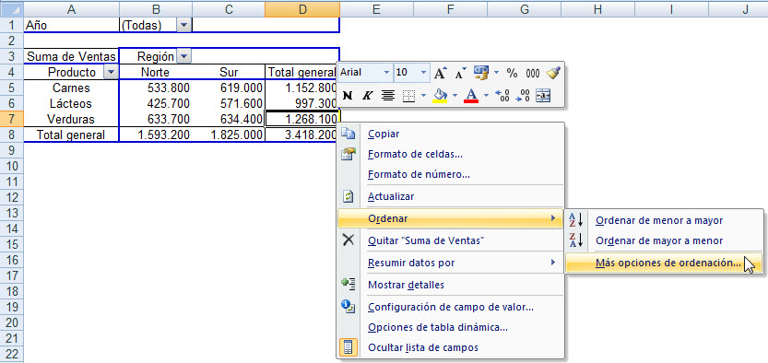Click the X icon beside Quitar "Suma de Ventas"
Viewport: 768px width, 363px height.
[x=348, y=240]
